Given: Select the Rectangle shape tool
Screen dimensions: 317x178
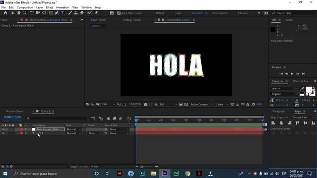Looking at the screenshot, I should coord(51,13).
